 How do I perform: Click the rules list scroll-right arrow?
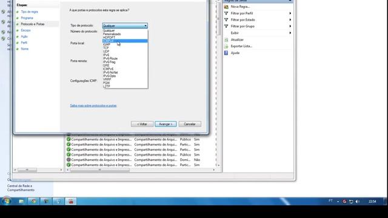pyautogui.click(x=214, y=170)
